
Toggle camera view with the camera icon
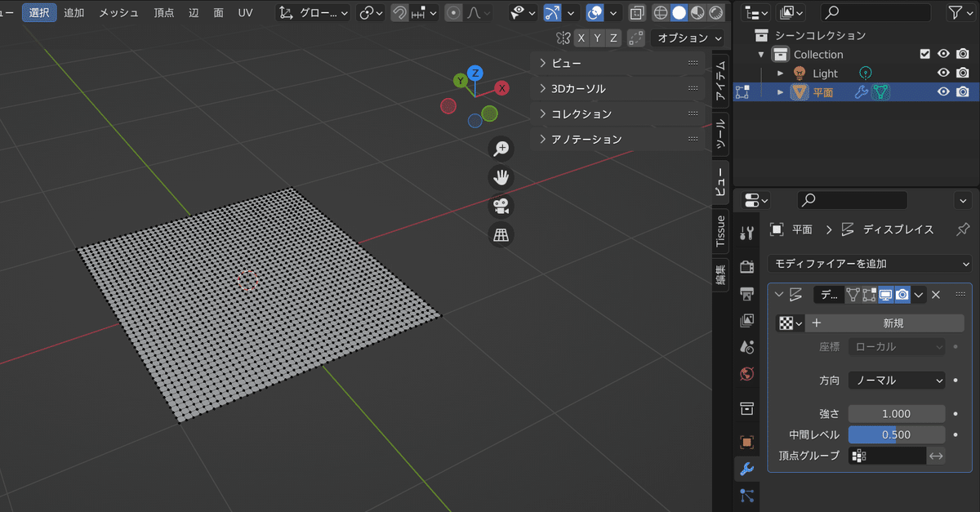click(x=501, y=206)
